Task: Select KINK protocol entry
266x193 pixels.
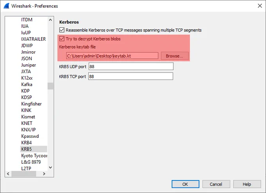Action: click(x=26, y=110)
